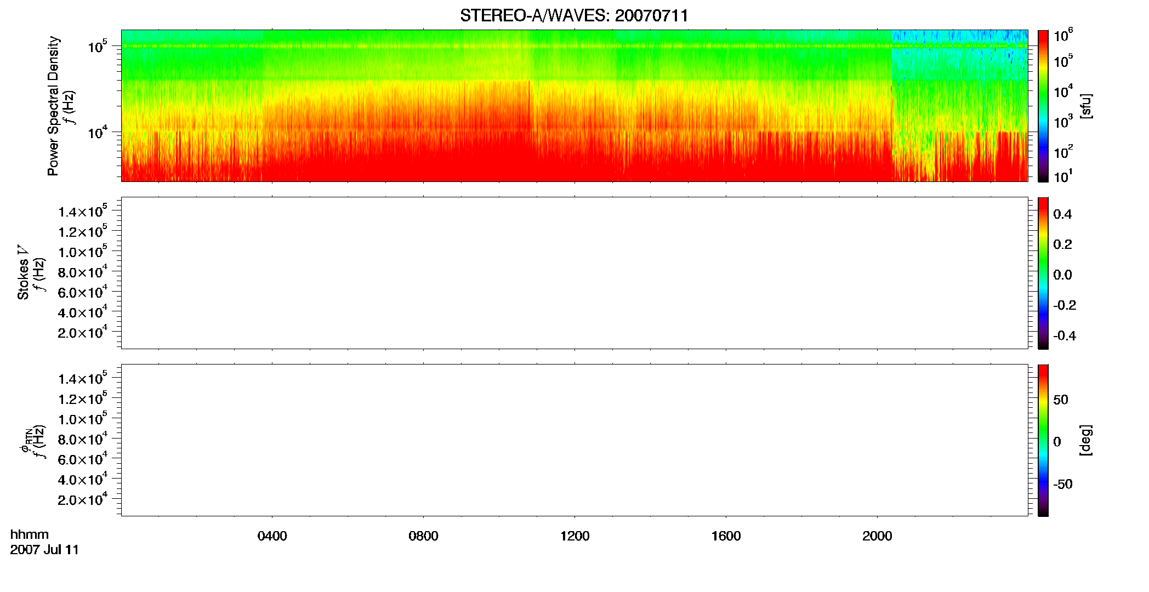Click inside the empty Stokes V panel
Screen dimensions: 1149x592
pyautogui.click(x=574, y=273)
